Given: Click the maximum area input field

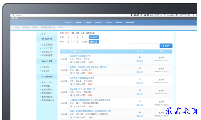Looking at the screenshot, I should pos(78,42).
